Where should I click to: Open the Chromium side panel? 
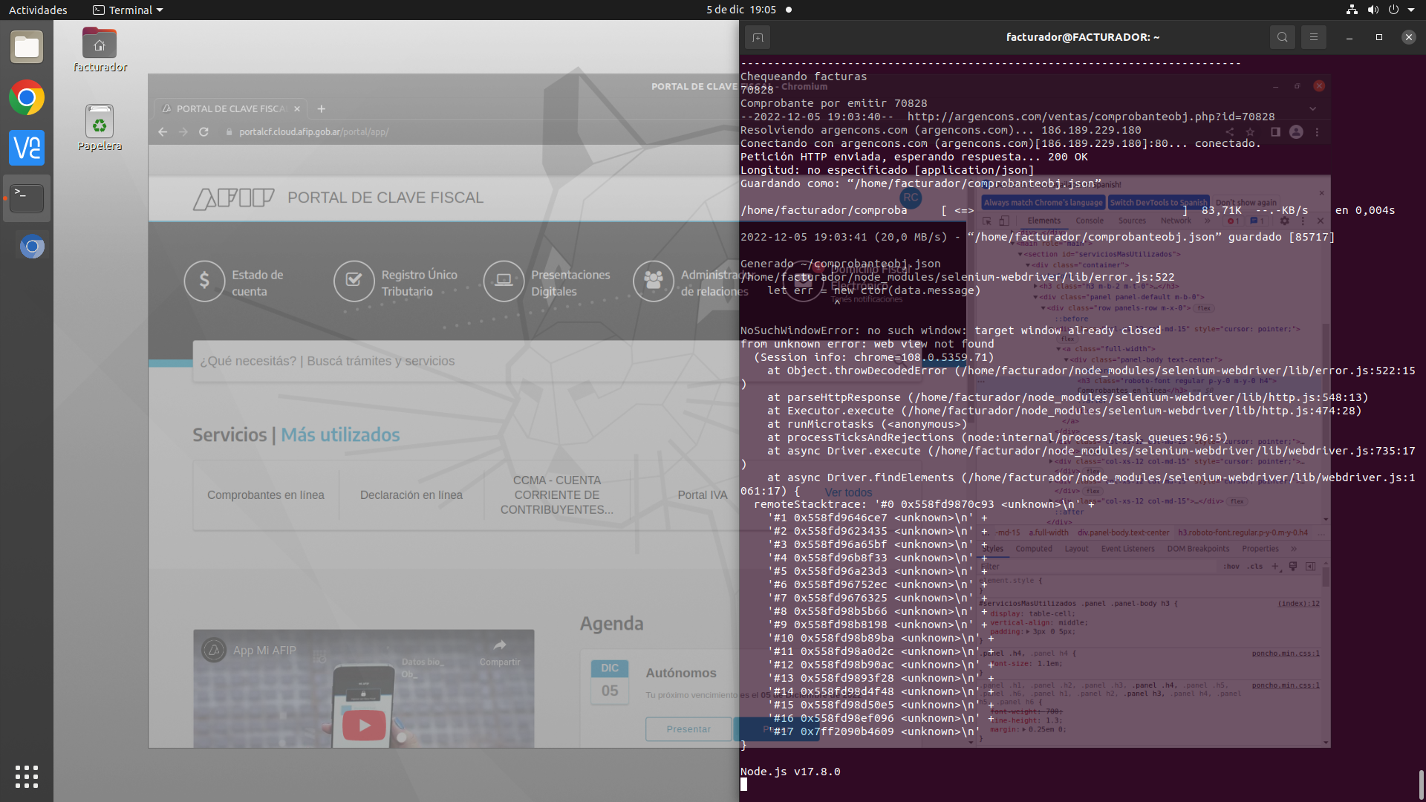(x=1275, y=131)
